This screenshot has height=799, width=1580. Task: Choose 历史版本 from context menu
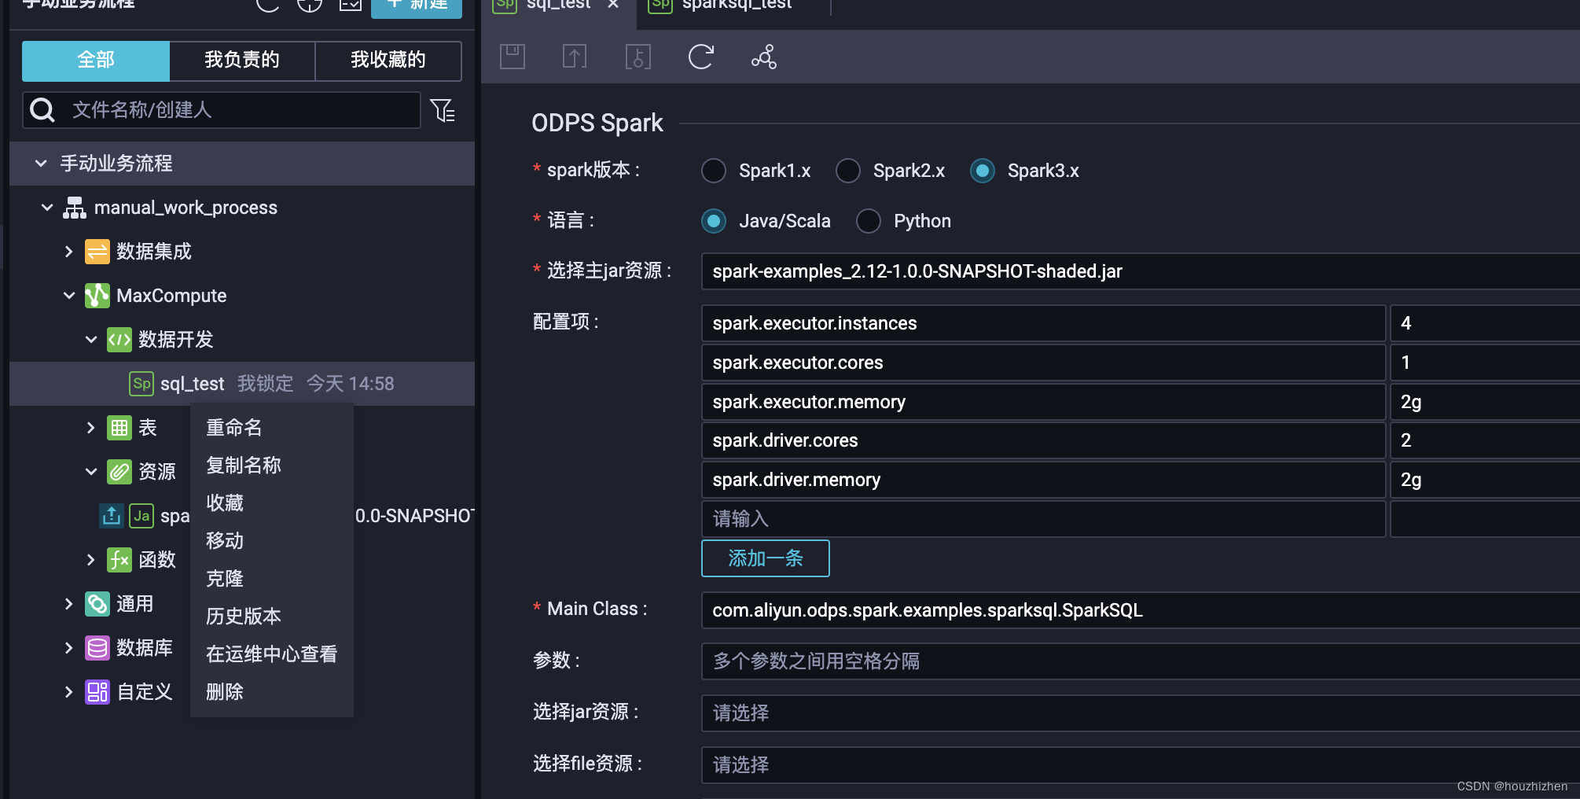coord(272,617)
